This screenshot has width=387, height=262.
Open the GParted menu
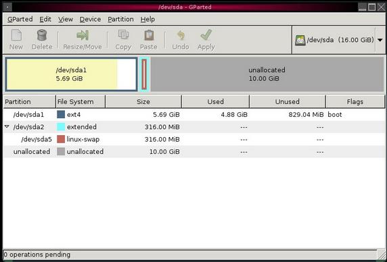(20, 19)
